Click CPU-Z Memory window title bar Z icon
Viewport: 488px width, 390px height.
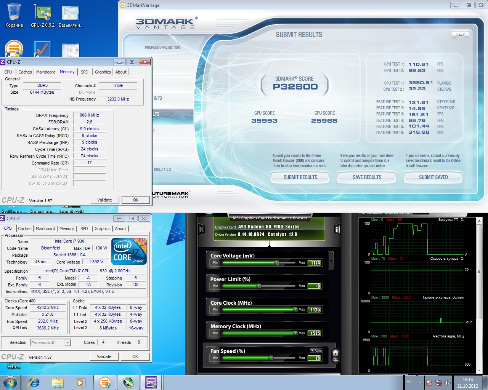click(x=3, y=62)
